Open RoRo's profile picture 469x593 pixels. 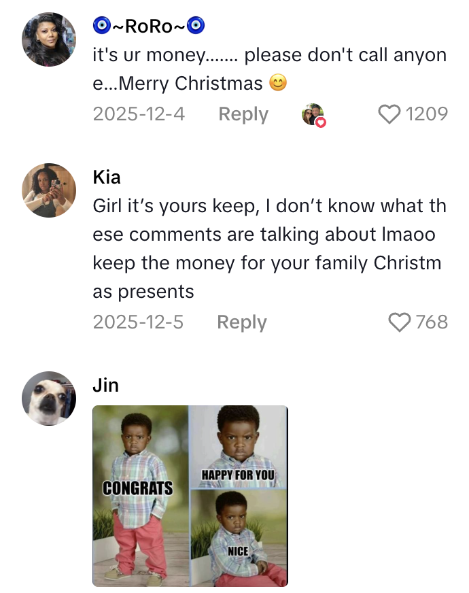pyautogui.click(x=49, y=39)
